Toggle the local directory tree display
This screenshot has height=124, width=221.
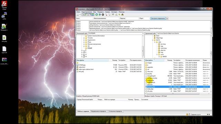(x=87, y=15)
